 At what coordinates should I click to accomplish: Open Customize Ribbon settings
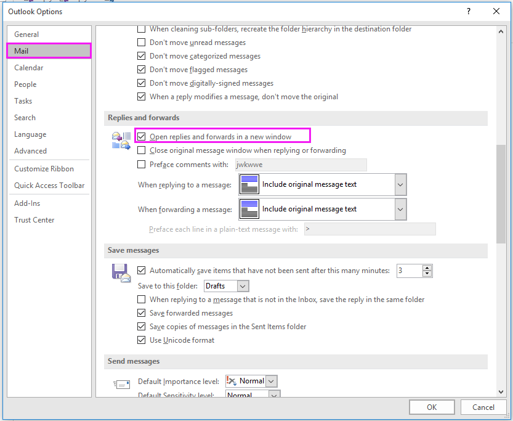(x=49, y=169)
